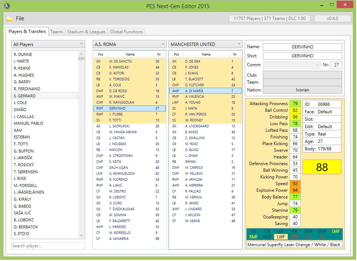This screenshot has width=357, height=261.
Task: Select M. DE SANCTIS in Roma squad
Action: tap(130, 61)
